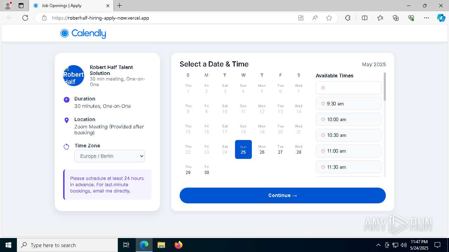Open the Windows Start menu
Image resolution: width=449 pixels, height=252 pixels.
[x=8, y=245]
